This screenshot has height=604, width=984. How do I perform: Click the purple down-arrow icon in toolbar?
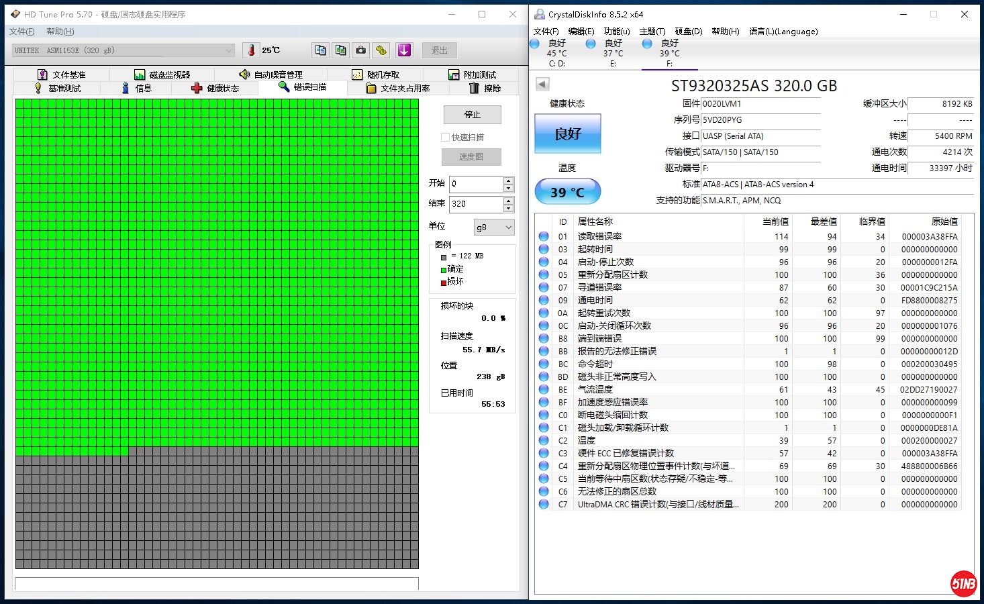(x=404, y=50)
